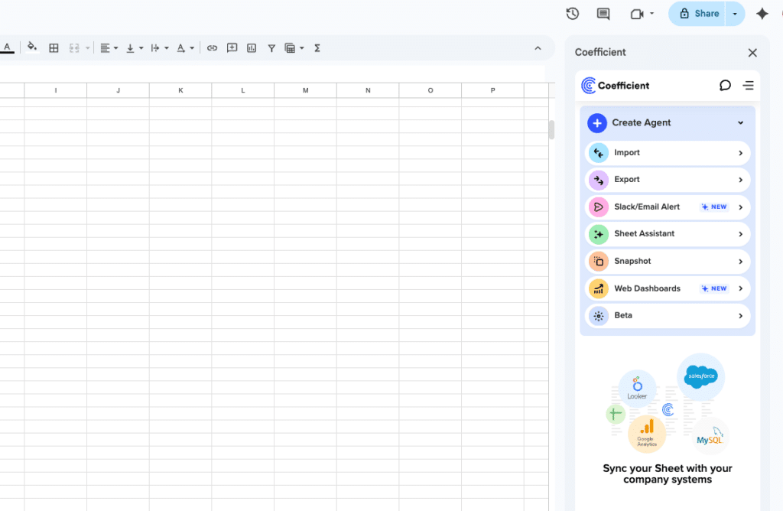Screen dimensions: 783x511
Task: Click the Looker logo
Action: click(x=637, y=388)
